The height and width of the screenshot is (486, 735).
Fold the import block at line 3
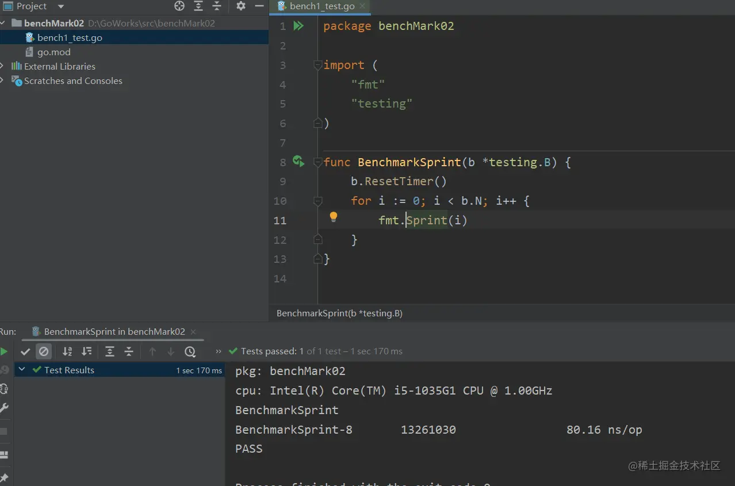tap(317, 66)
